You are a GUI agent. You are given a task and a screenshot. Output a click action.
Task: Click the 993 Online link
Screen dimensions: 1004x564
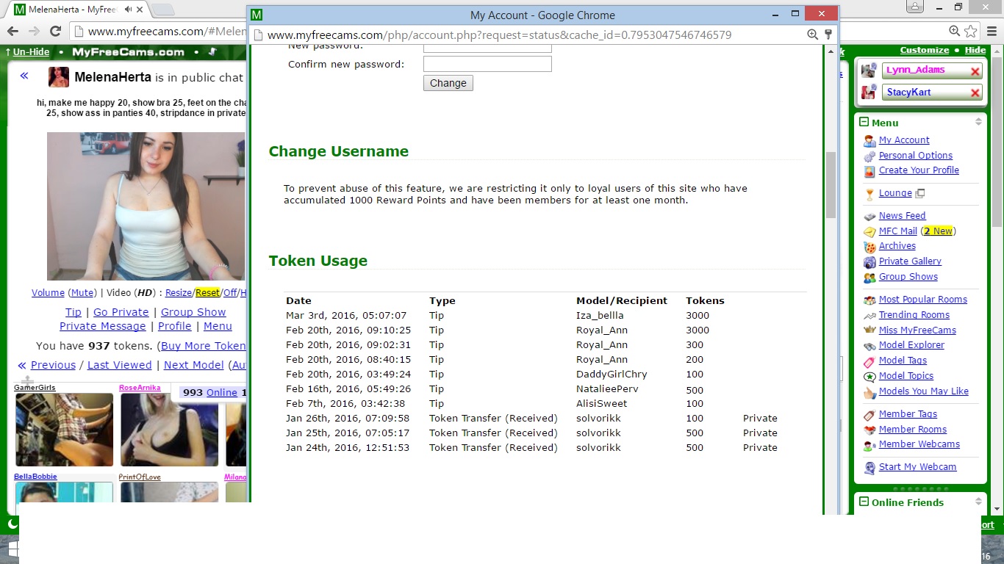(x=210, y=392)
